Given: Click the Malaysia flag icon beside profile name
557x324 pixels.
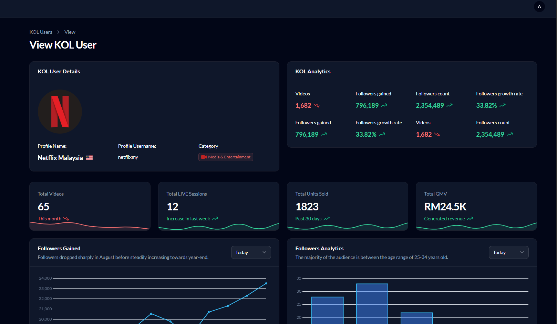Looking at the screenshot, I should coord(89,158).
